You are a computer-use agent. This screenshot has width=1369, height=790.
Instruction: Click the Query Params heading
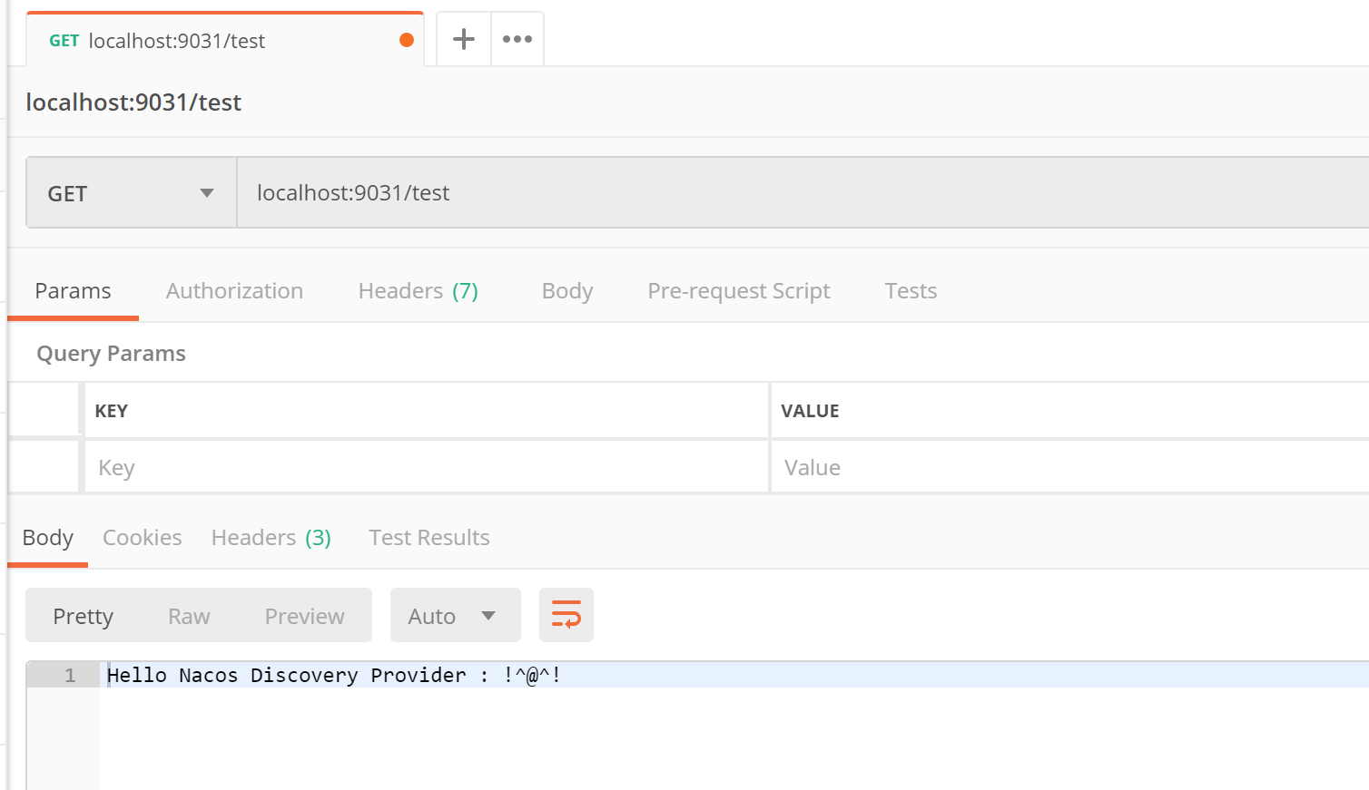point(111,354)
